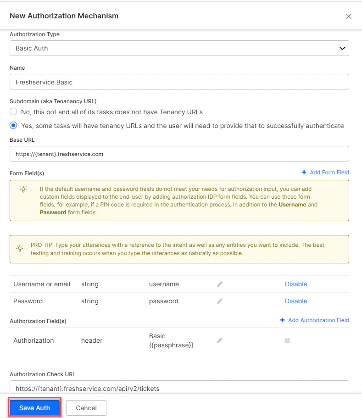Click the lightbulb icon in the PRO TIP box

coord(19,249)
